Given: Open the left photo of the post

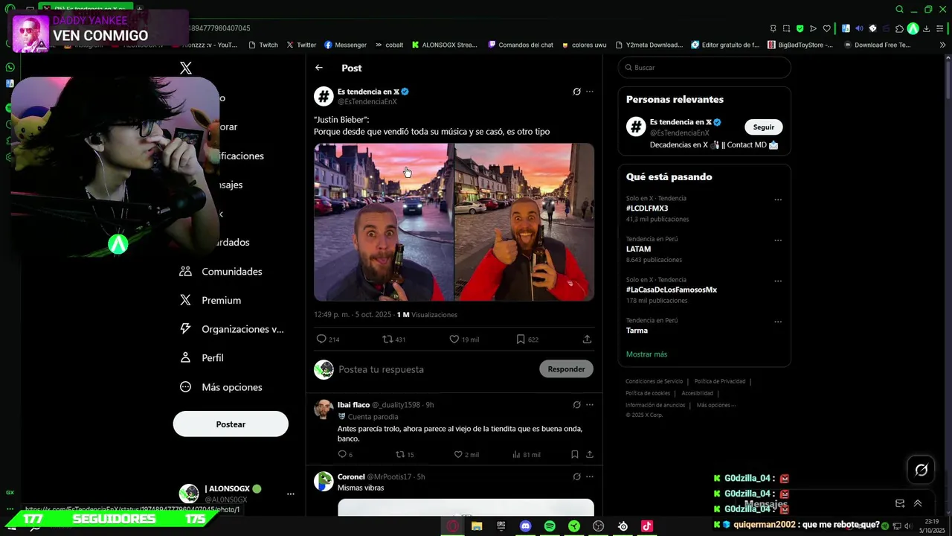Looking at the screenshot, I should (383, 222).
